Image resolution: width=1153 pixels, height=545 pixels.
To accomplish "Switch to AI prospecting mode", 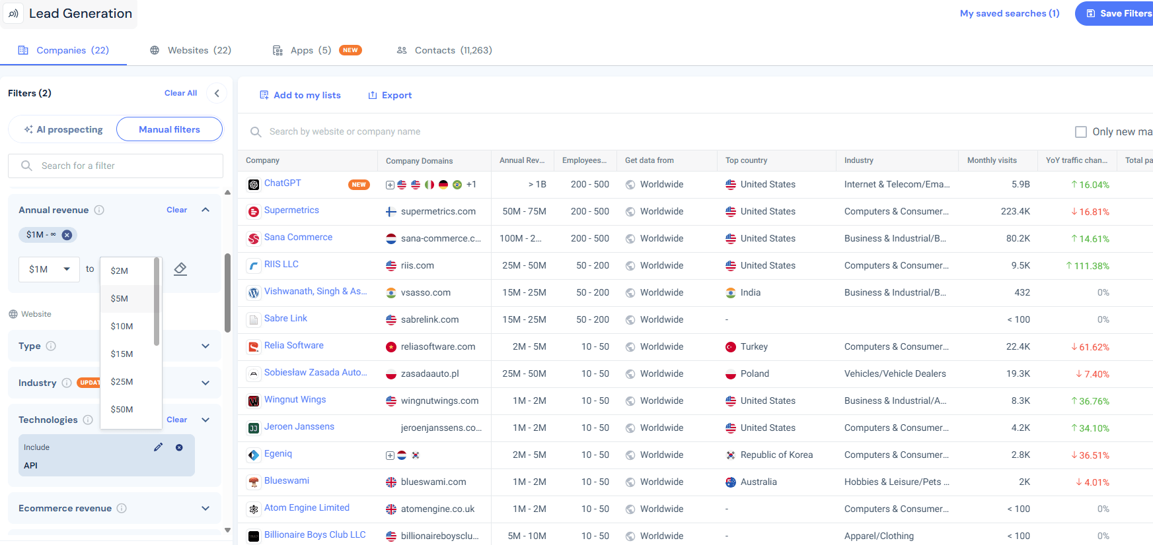I will [64, 129].
